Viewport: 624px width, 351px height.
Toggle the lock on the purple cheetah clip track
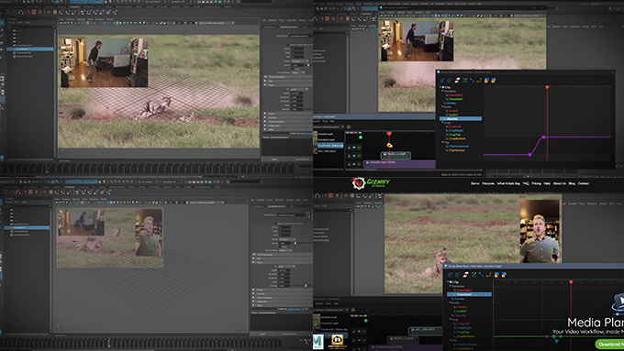click(350, 163)
